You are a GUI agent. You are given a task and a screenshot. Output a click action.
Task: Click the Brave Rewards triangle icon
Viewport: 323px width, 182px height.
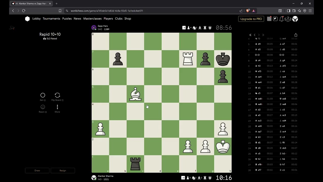[253, 11]
